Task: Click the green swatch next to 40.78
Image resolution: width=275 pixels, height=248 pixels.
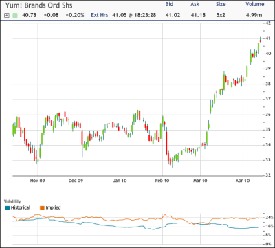Action: coord(15,16)
